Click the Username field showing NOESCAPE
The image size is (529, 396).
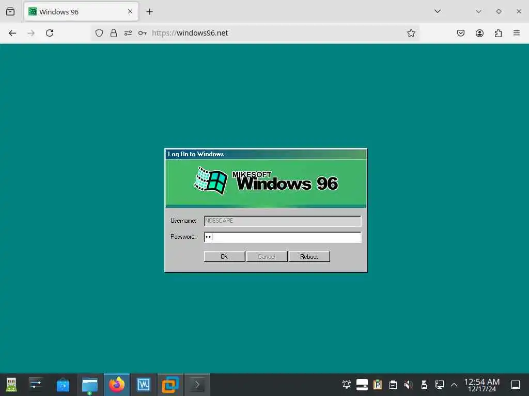coord(283,221)
